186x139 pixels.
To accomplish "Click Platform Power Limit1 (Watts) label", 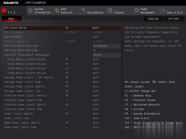I will [25, 96].
